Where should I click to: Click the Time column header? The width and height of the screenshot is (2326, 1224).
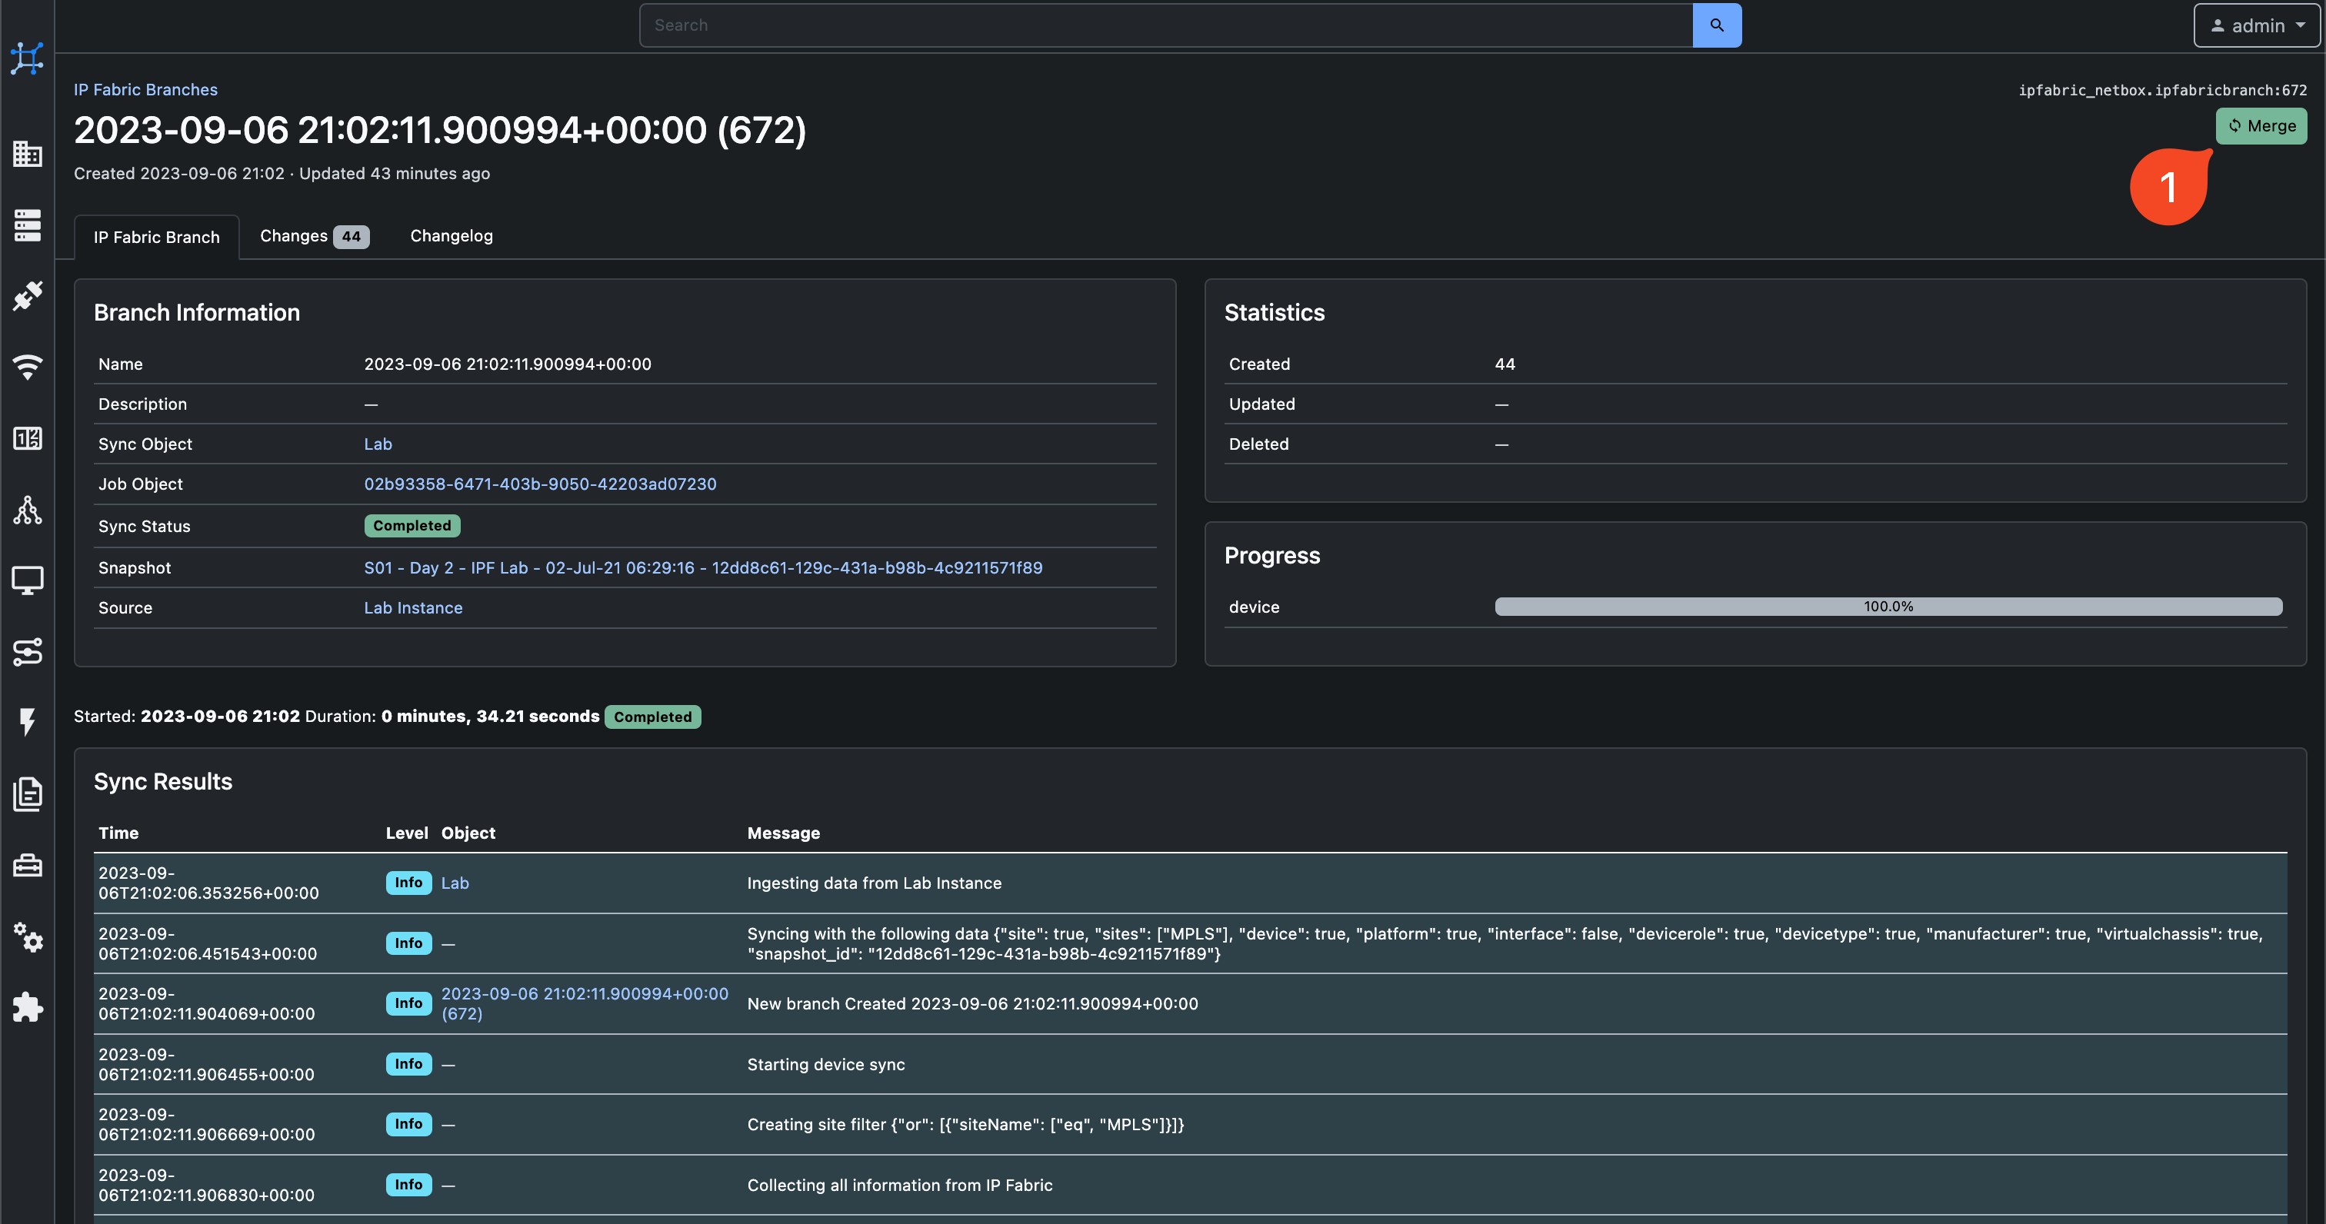click(118, 833)
